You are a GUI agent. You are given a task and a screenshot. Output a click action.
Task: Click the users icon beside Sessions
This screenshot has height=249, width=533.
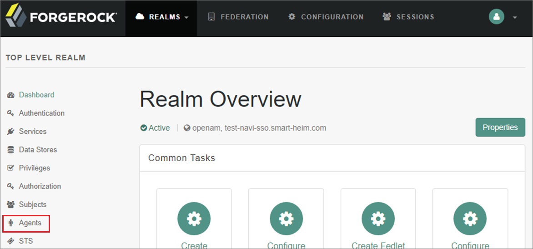387,17
